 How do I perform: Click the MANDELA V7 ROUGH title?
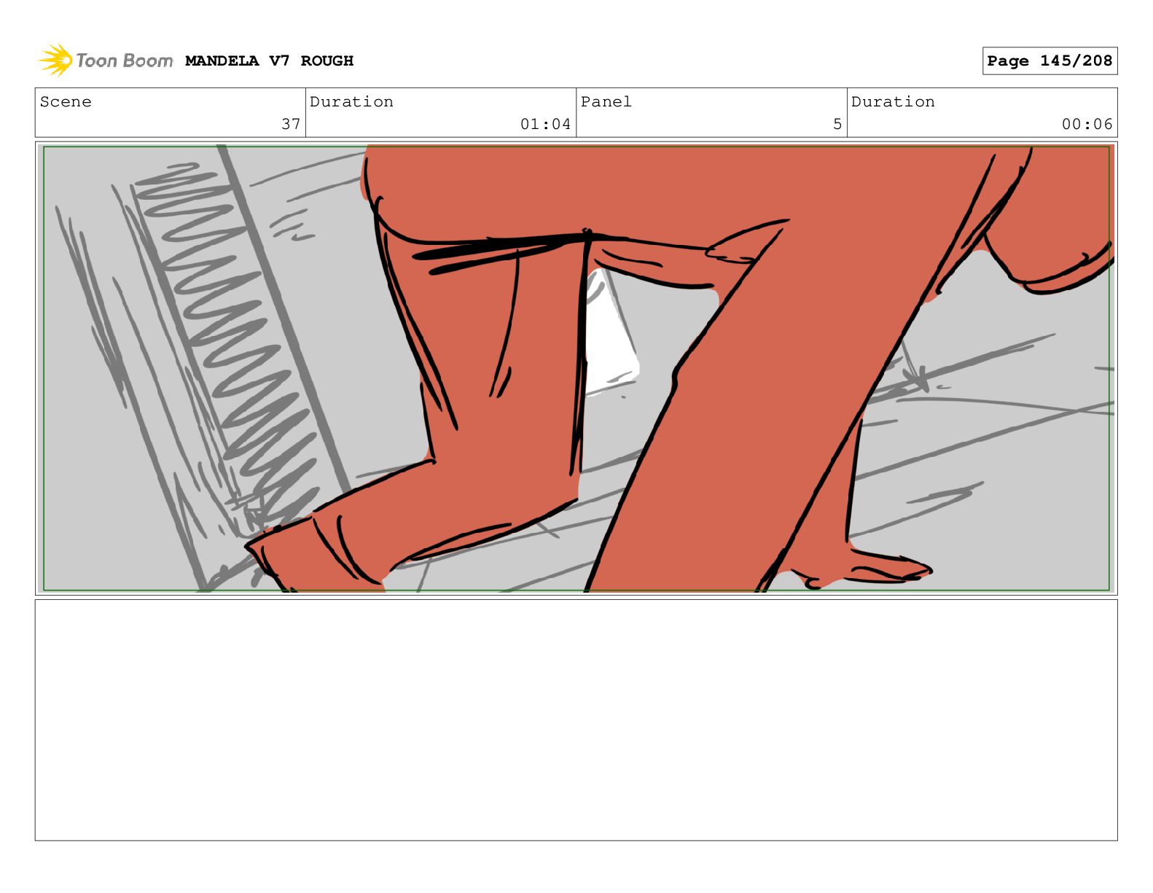[269, 61]
